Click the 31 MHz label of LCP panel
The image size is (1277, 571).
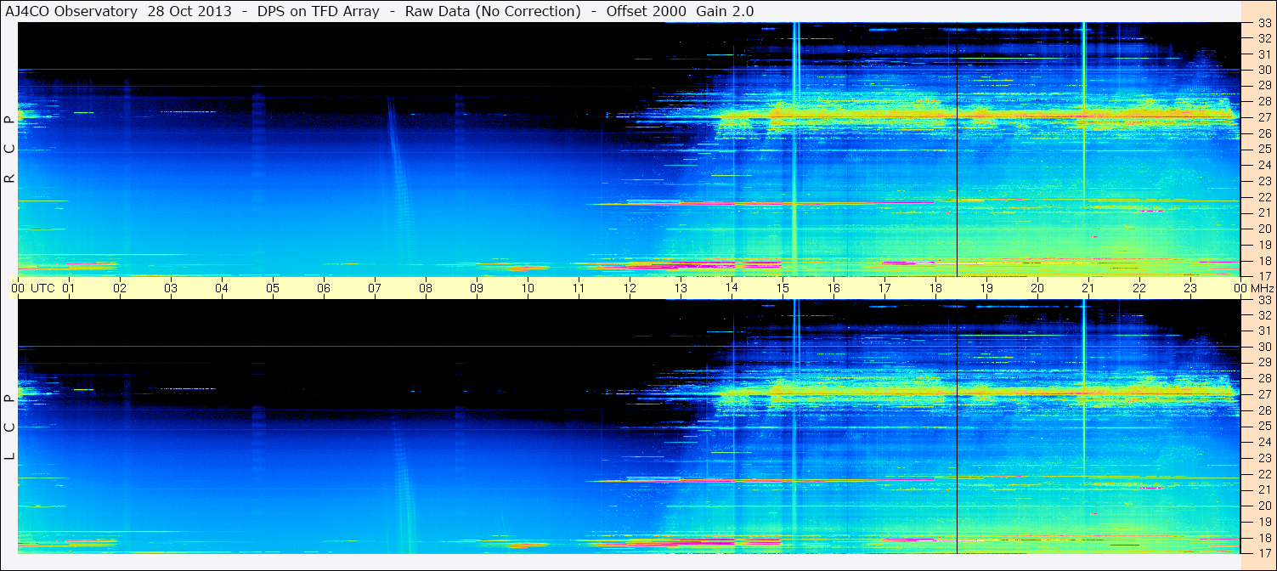pyautogui.click(x=1264, y=331)
